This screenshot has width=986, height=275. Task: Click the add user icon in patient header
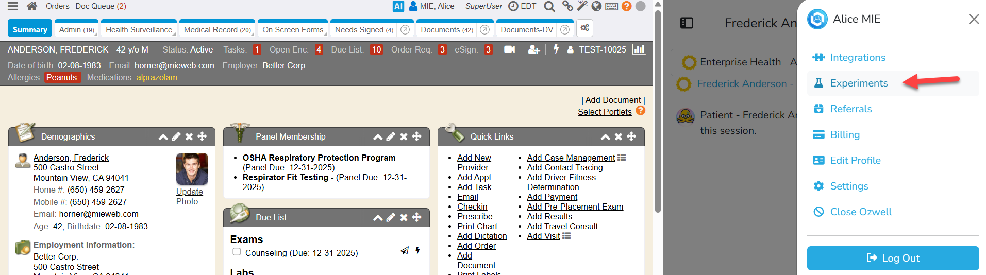(x=534, y=49)
